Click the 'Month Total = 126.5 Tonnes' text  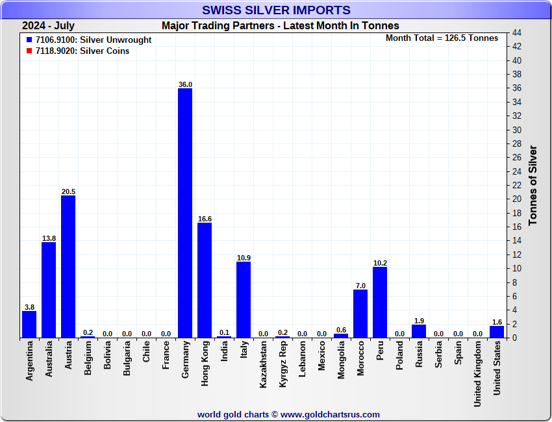click(442, 38)
